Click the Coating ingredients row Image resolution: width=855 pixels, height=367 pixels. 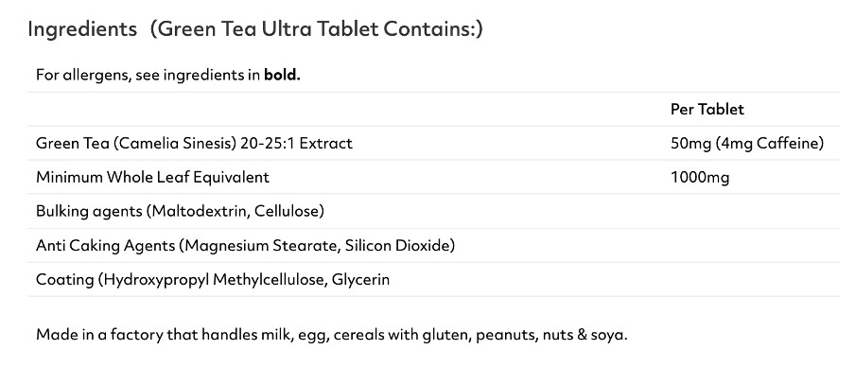click(433, 279)
